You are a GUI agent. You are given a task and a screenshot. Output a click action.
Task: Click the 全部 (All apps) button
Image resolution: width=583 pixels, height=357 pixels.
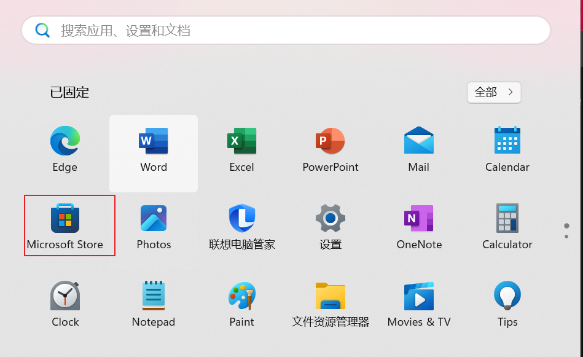tap(494, 92)
